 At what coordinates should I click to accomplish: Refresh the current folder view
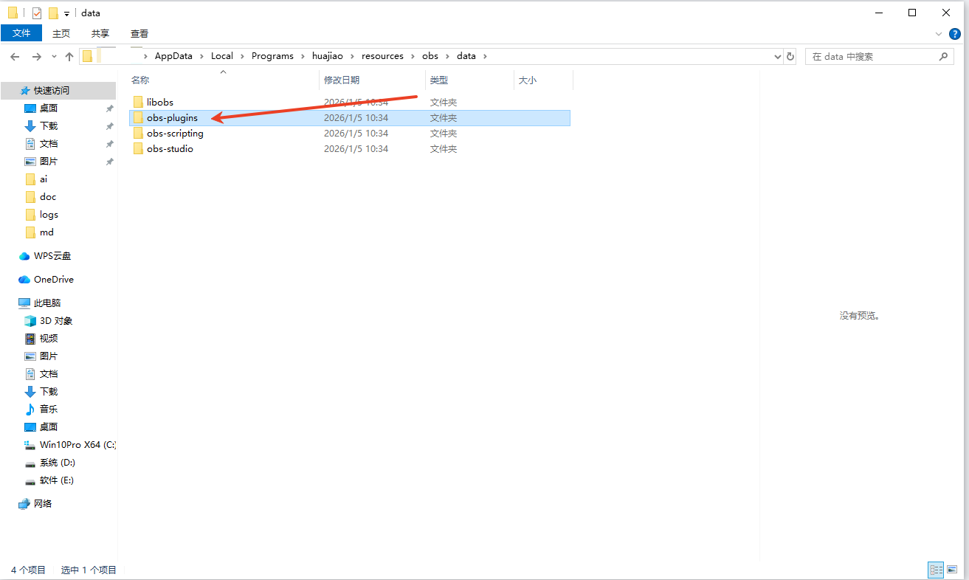click(x=790, y=57)
